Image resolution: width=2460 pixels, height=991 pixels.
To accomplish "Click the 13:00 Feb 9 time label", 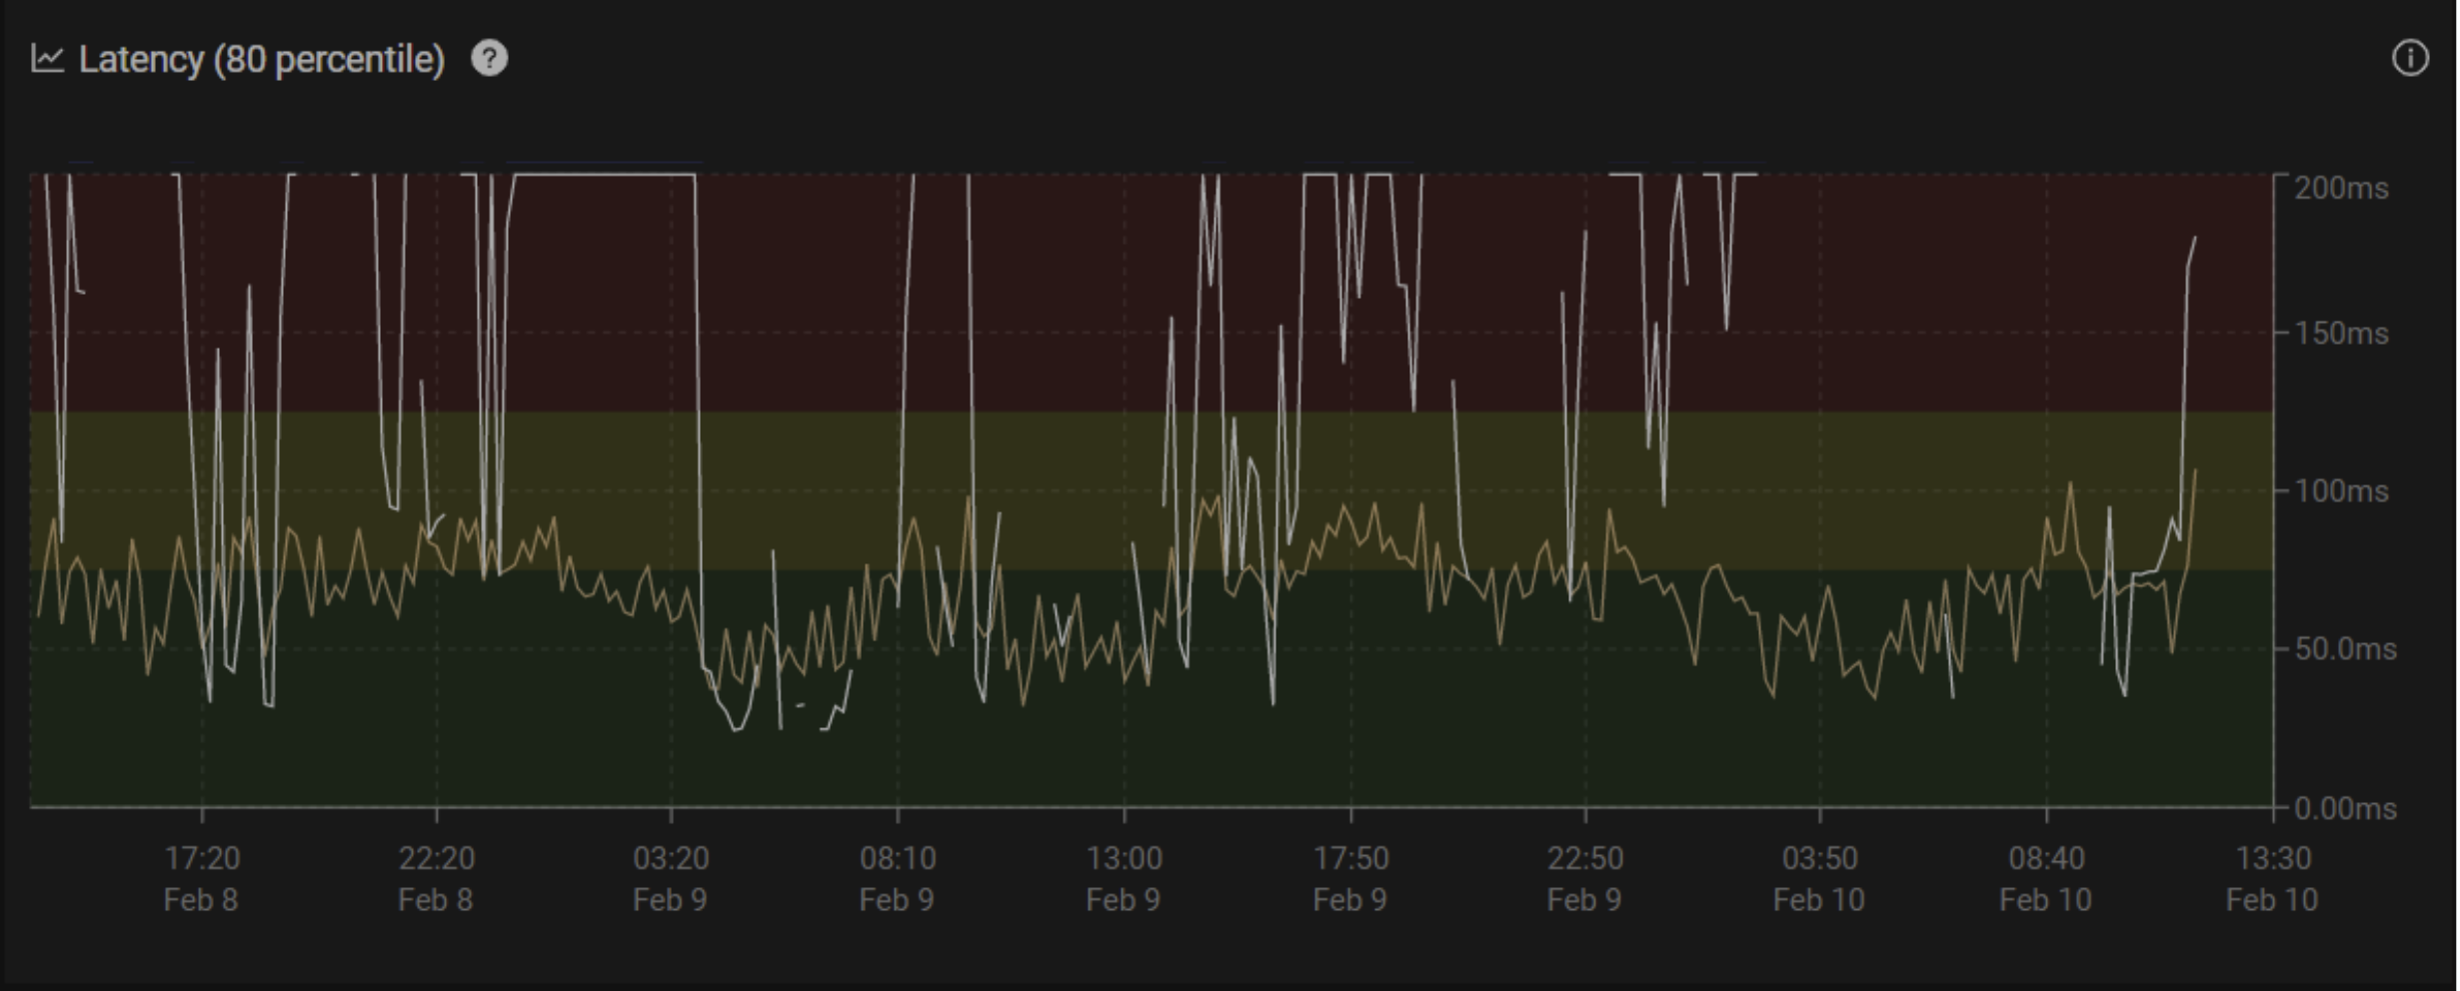I will coord(1124,878).
